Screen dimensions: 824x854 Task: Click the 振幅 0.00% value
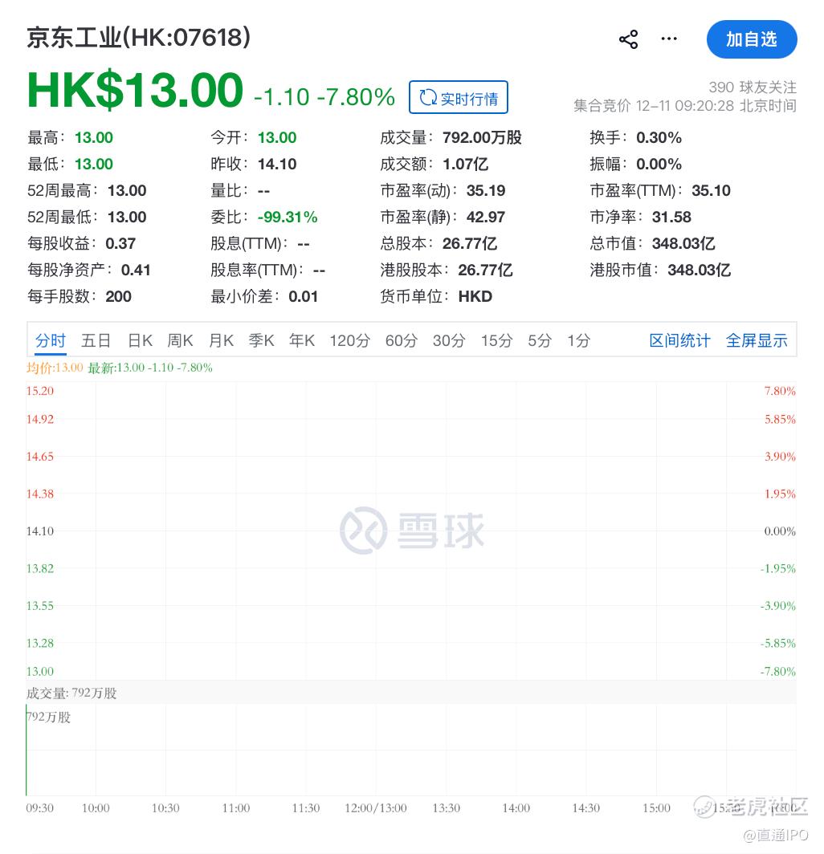659,164
